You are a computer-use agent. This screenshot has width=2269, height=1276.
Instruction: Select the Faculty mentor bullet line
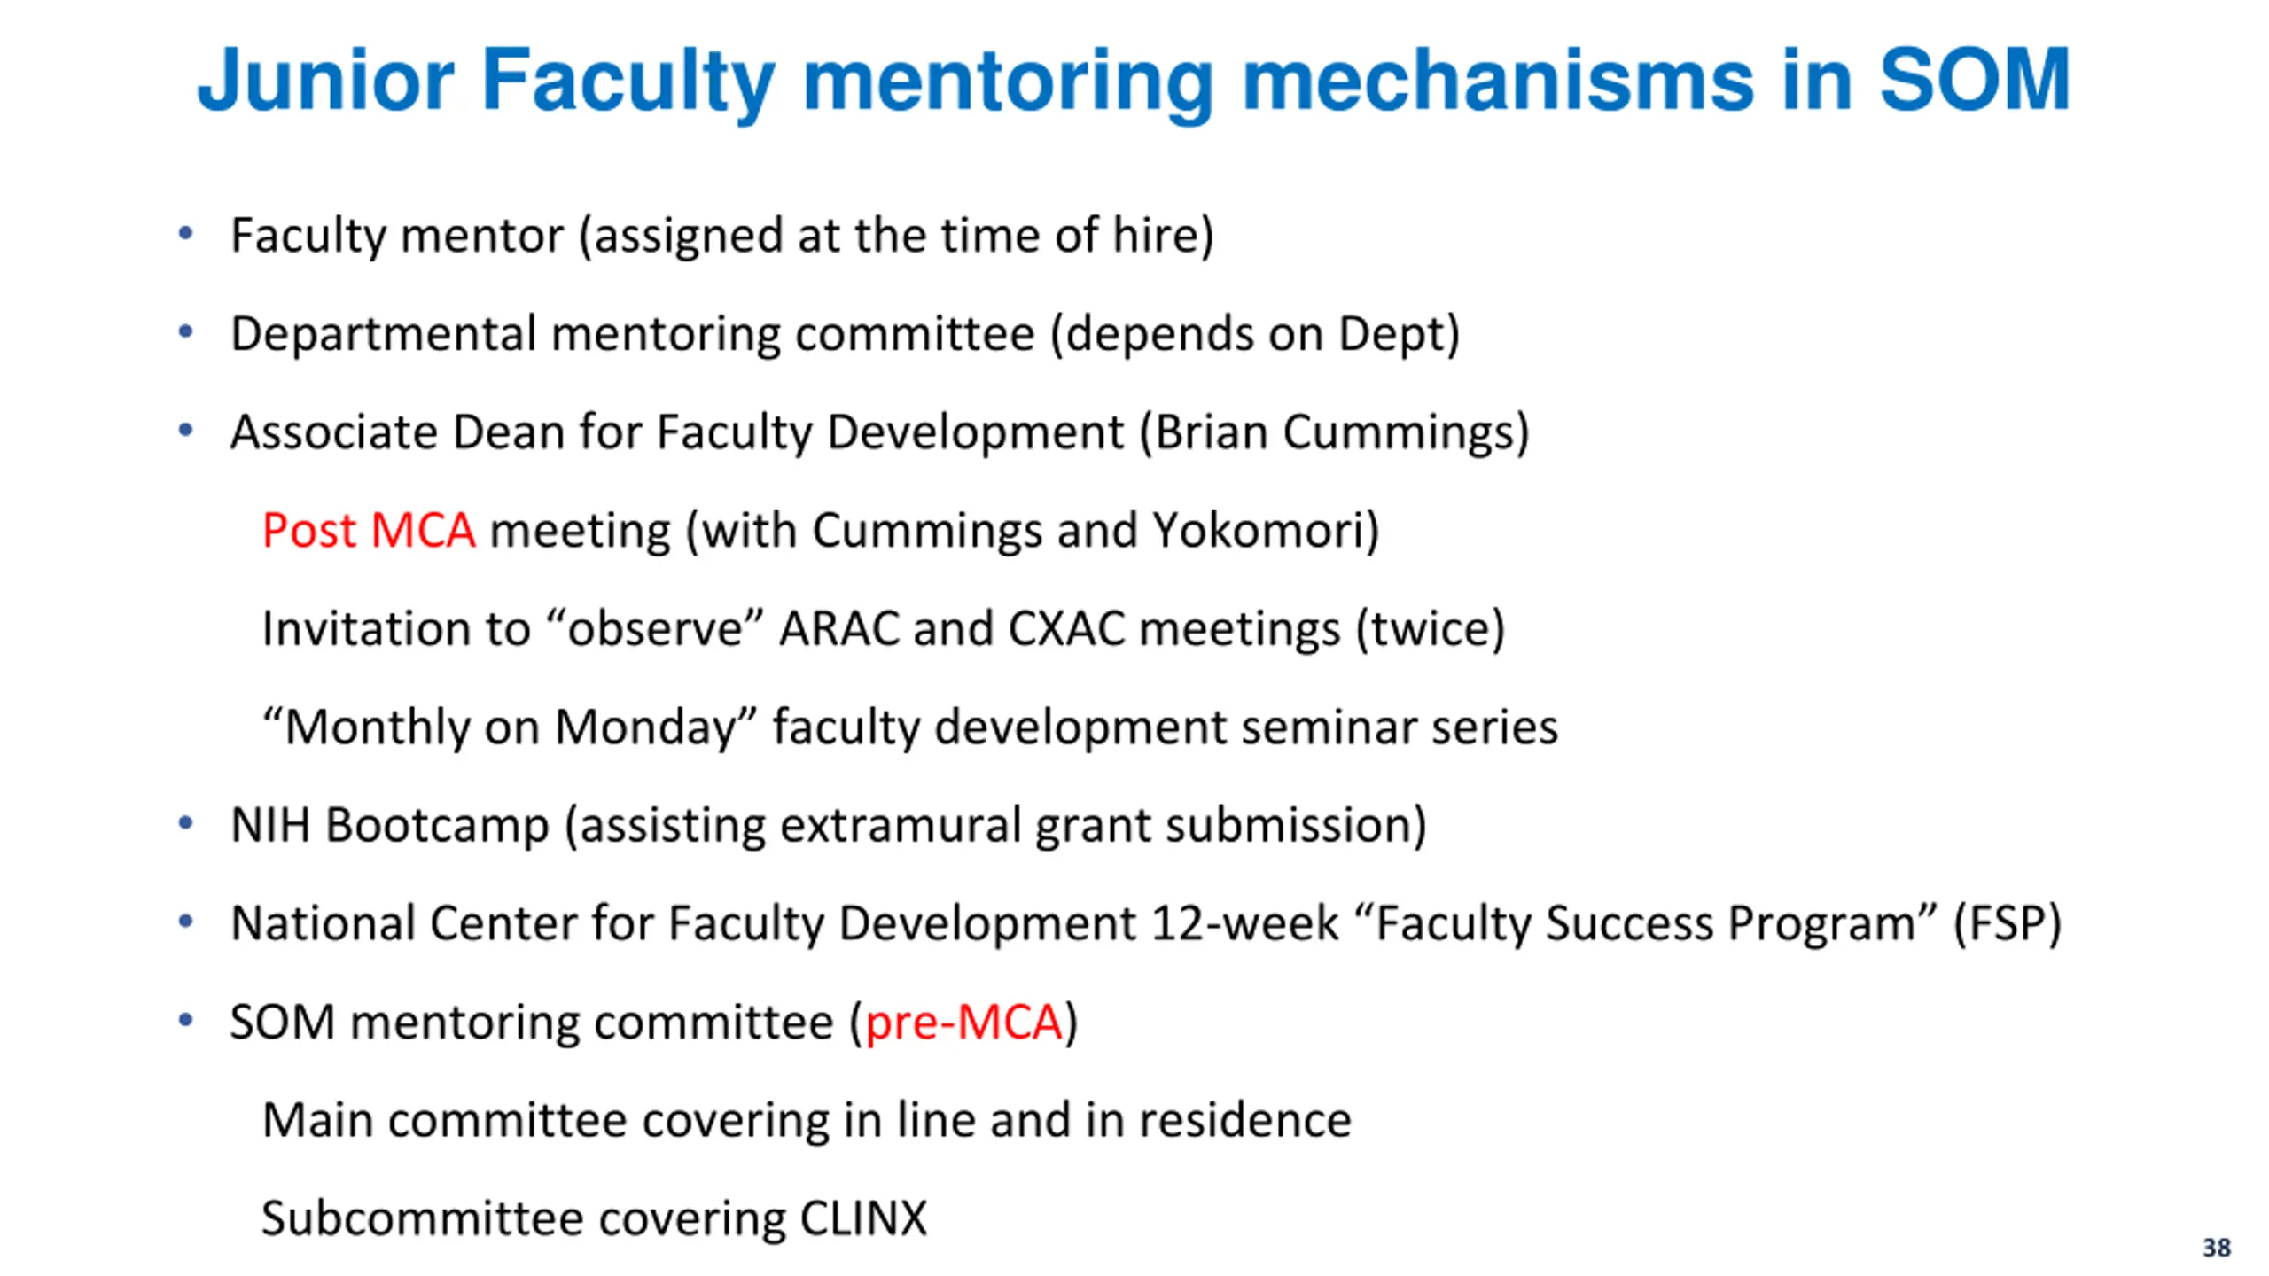click(x=722, y=237)
